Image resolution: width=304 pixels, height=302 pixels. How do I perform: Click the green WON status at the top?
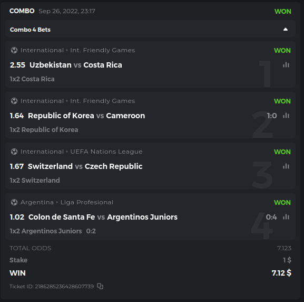point(283,12)
